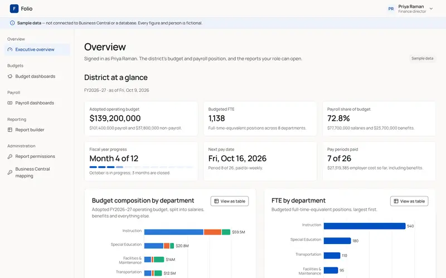Screen dimensions: 446x278
Task: Click the Pay periods paid card
Action: click(379, 161)
